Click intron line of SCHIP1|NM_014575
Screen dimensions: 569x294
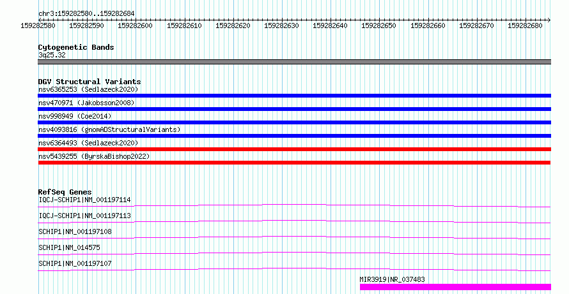pyautogui.click(x=294, y=253)
